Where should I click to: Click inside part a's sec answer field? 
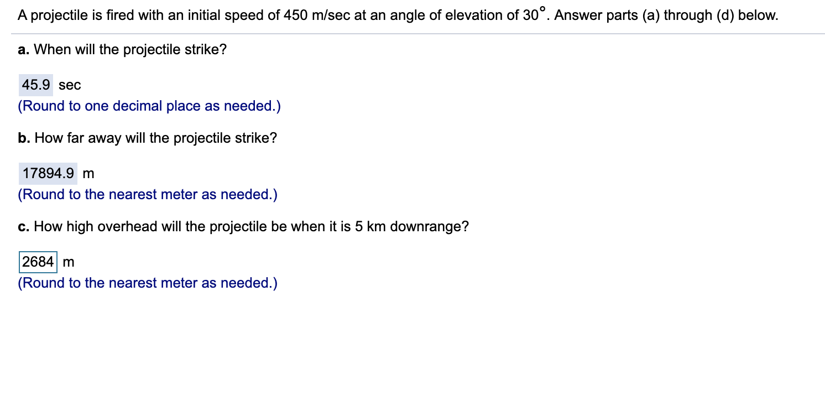(35, 85)
